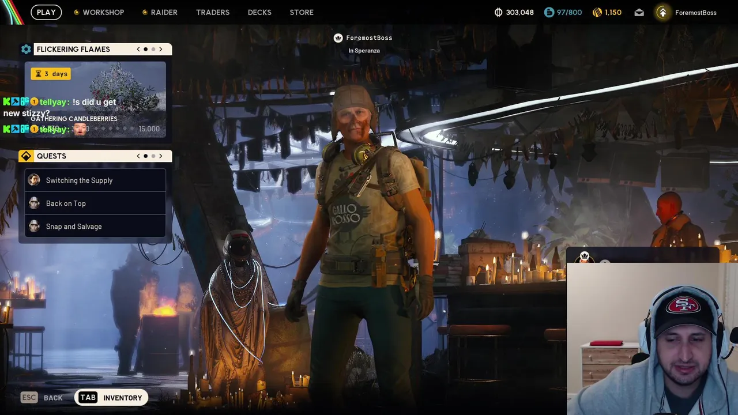Click the 1,150 Cred balance
Image resolution: width=738 pixels, height=415 pixels.
613,12
